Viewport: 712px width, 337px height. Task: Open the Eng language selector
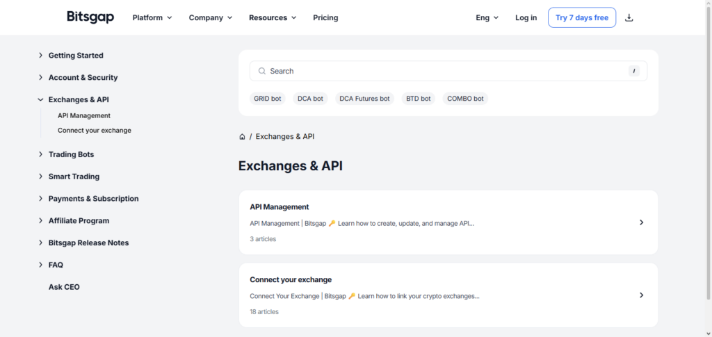[x=487, y=17]
